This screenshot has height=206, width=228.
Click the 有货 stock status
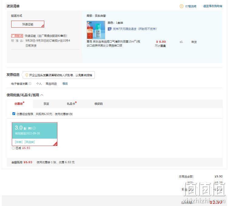click(194, 42)
